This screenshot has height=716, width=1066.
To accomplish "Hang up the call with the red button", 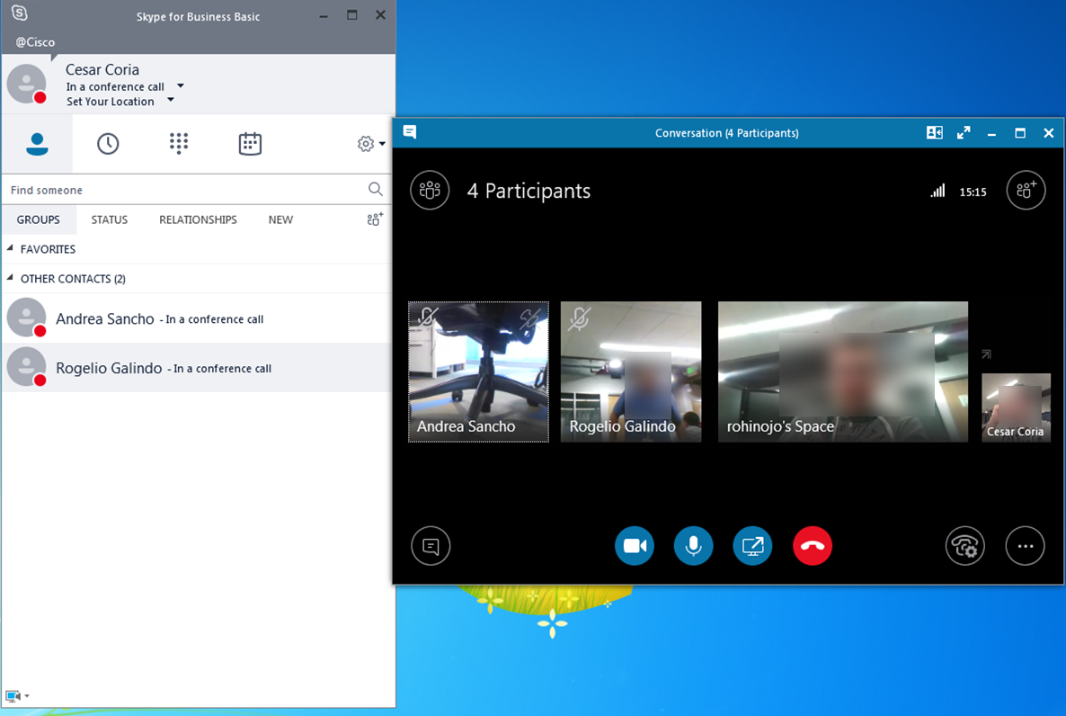I will coord(813,546).
